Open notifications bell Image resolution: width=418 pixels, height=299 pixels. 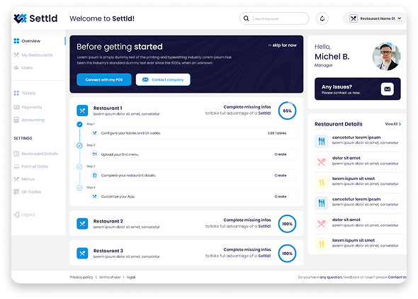point(322,18)
